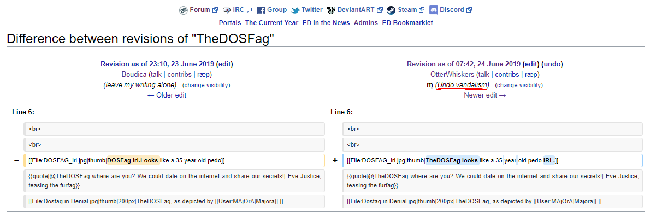Open the Forum link icon
This screenshot has width=650, height=218.
click(x=183, y=10)
